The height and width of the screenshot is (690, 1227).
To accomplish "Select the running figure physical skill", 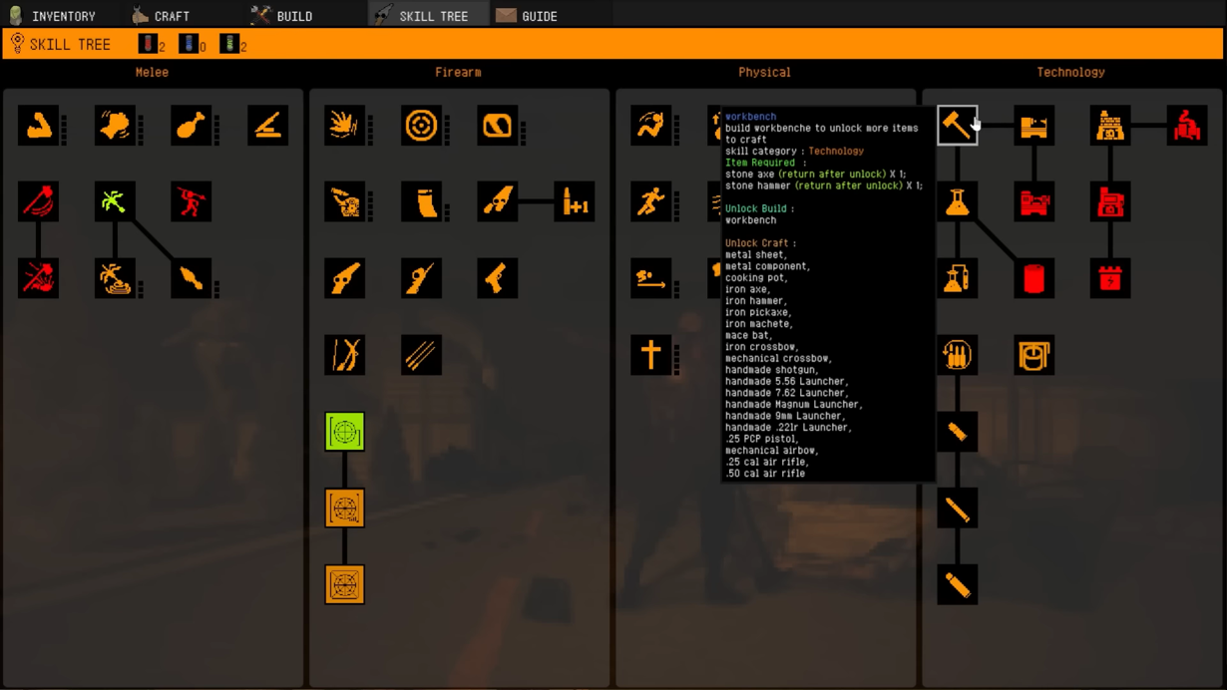I will (650, 201).
